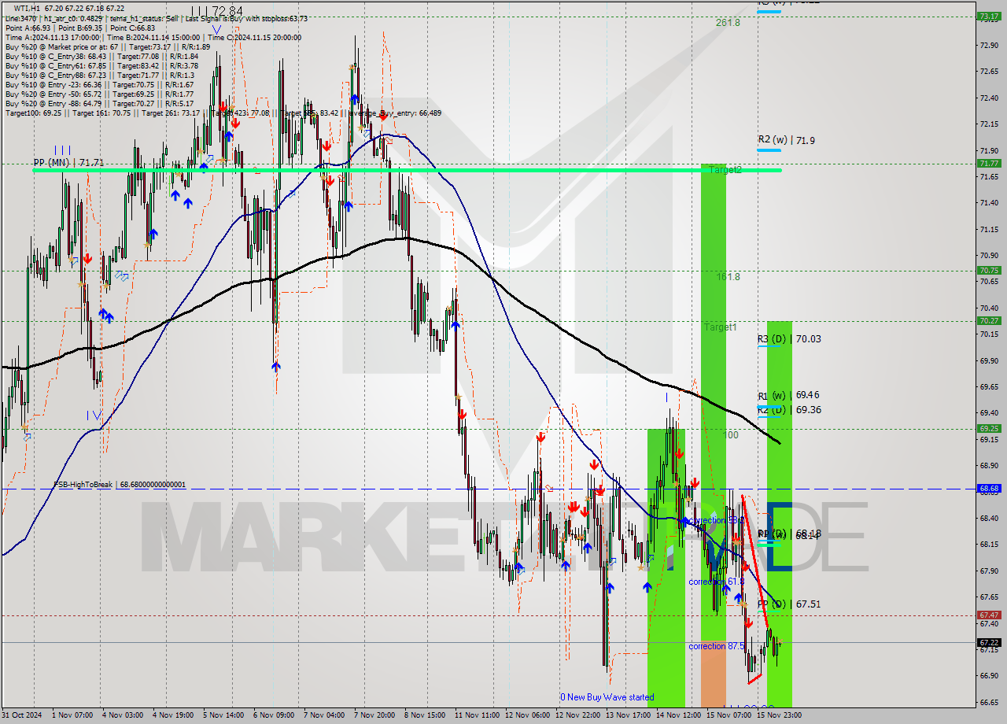Screen dimensions: 1007x724
Task: Click '0 New Buy Wave started' annotation
Action: coord(607,697)
